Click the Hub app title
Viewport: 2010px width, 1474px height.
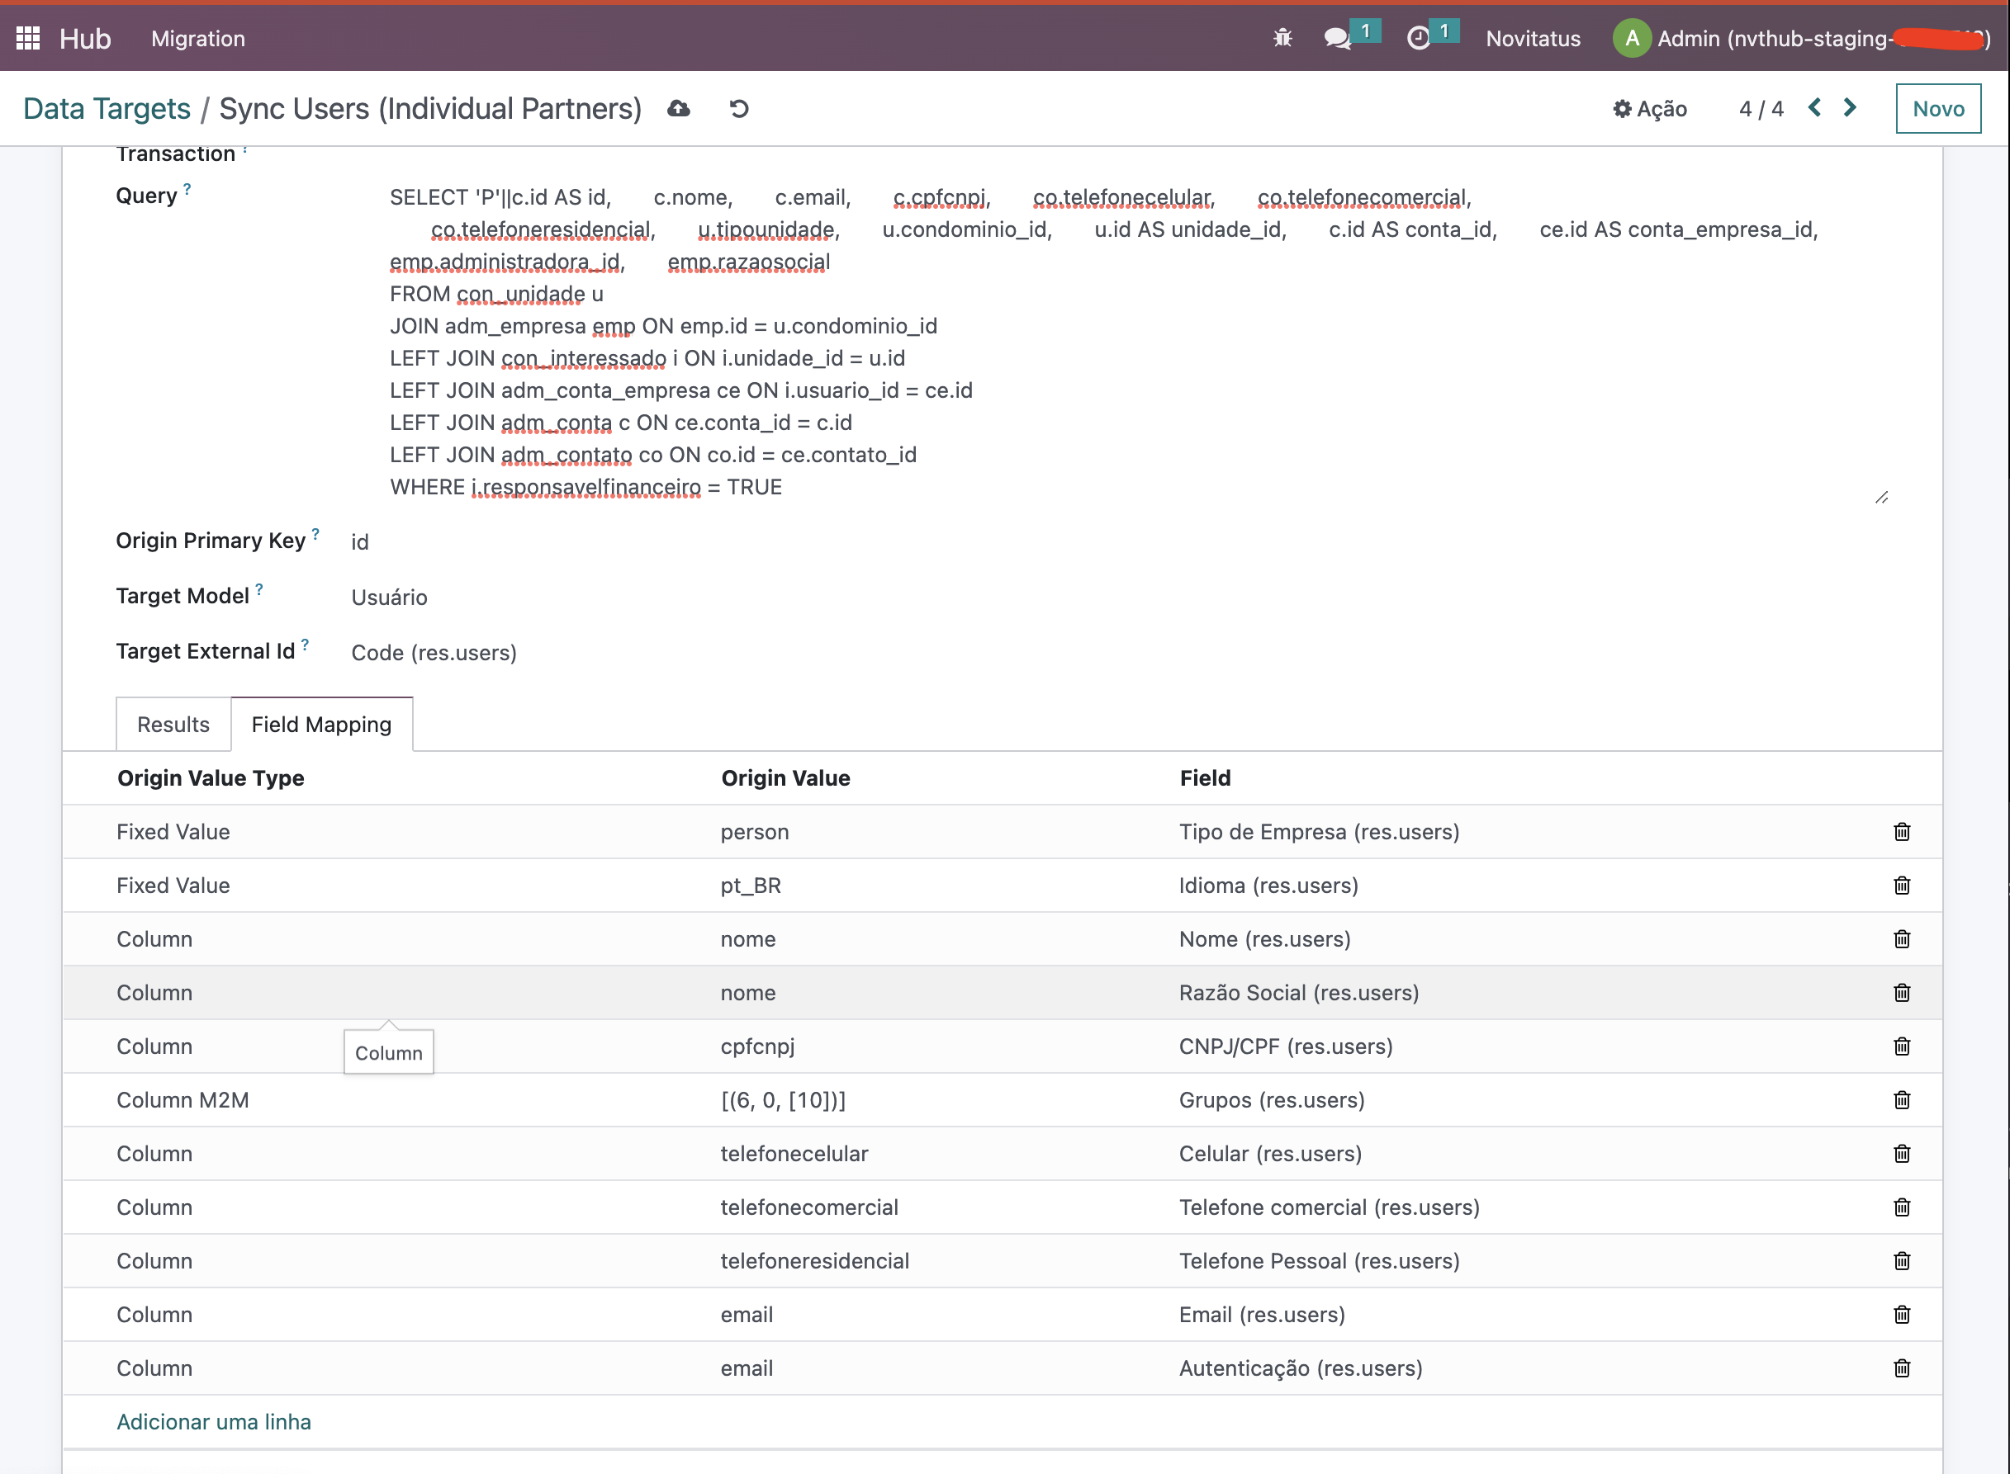coord(85,38)
